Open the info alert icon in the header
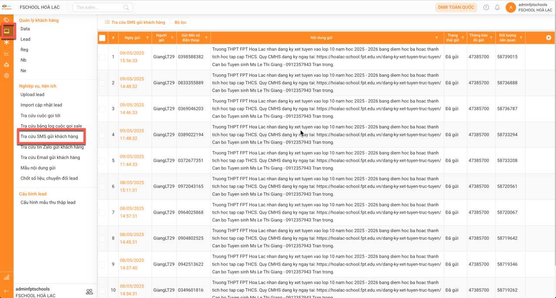 [x=486, y=7]
